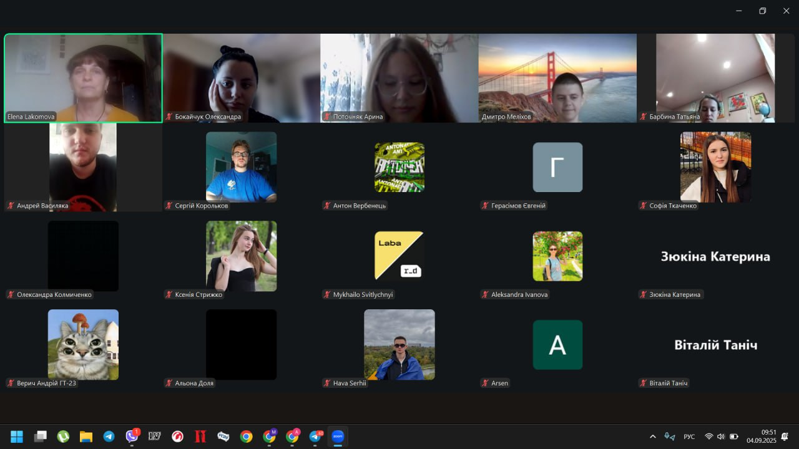Click muted microphone icon next to Arsen
The width and height of the screenshot is (799, 449).
(485, 383)
